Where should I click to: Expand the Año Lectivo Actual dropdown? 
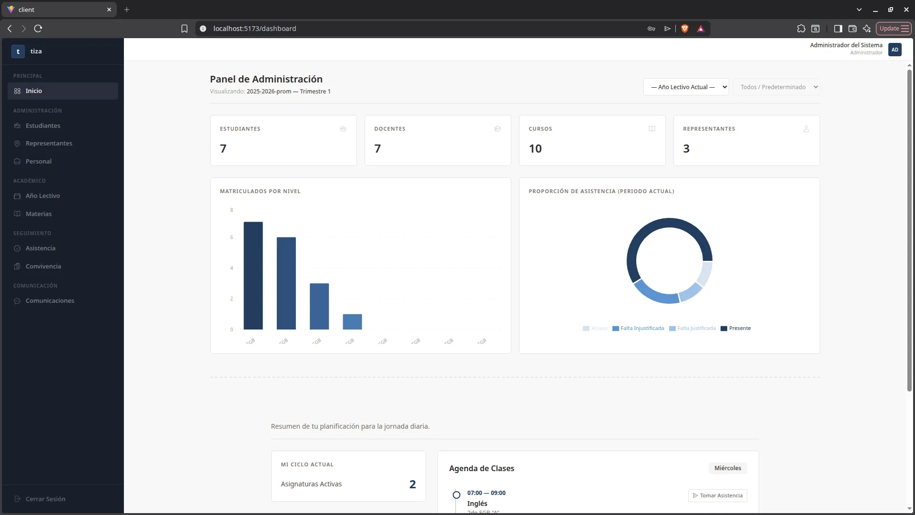tap(686, 87)
